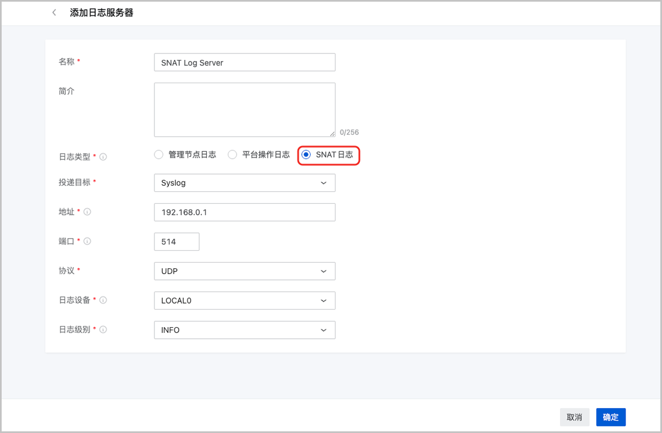Click the 名称 field containing SNAT Log Server
This screenshot has width=662, height=433.
click(x=244, y=62)
